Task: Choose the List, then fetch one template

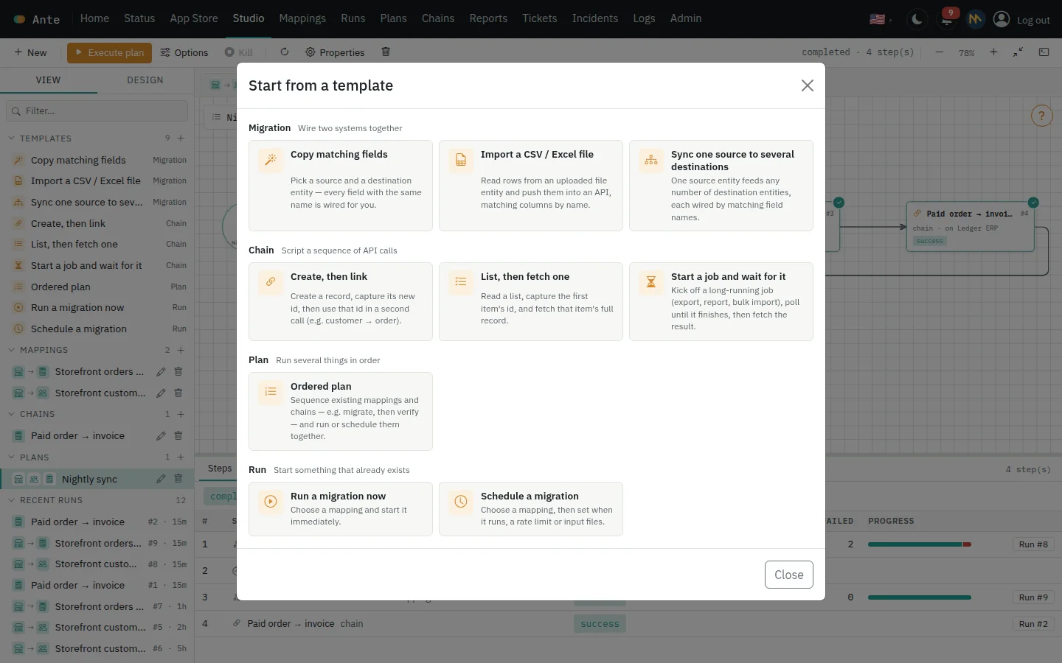Action: (x=531, y=301)
